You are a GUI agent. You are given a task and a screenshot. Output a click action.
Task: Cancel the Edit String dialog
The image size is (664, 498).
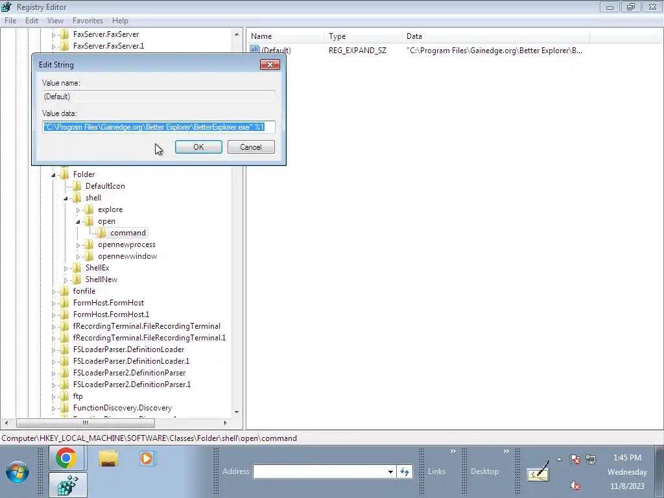tap(251, 147)
